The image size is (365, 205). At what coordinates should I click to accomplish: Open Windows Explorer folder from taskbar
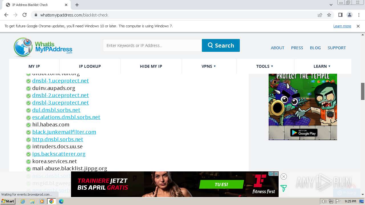(x=32, y=201)
